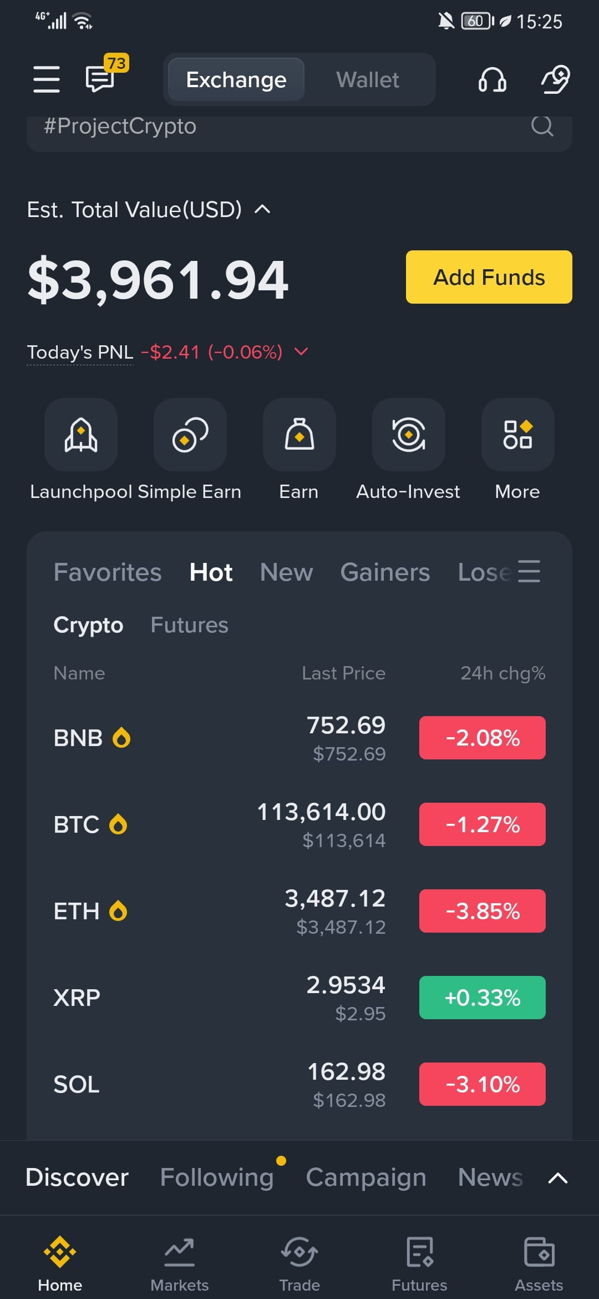Switch market list to Futures

click(190, 625)
